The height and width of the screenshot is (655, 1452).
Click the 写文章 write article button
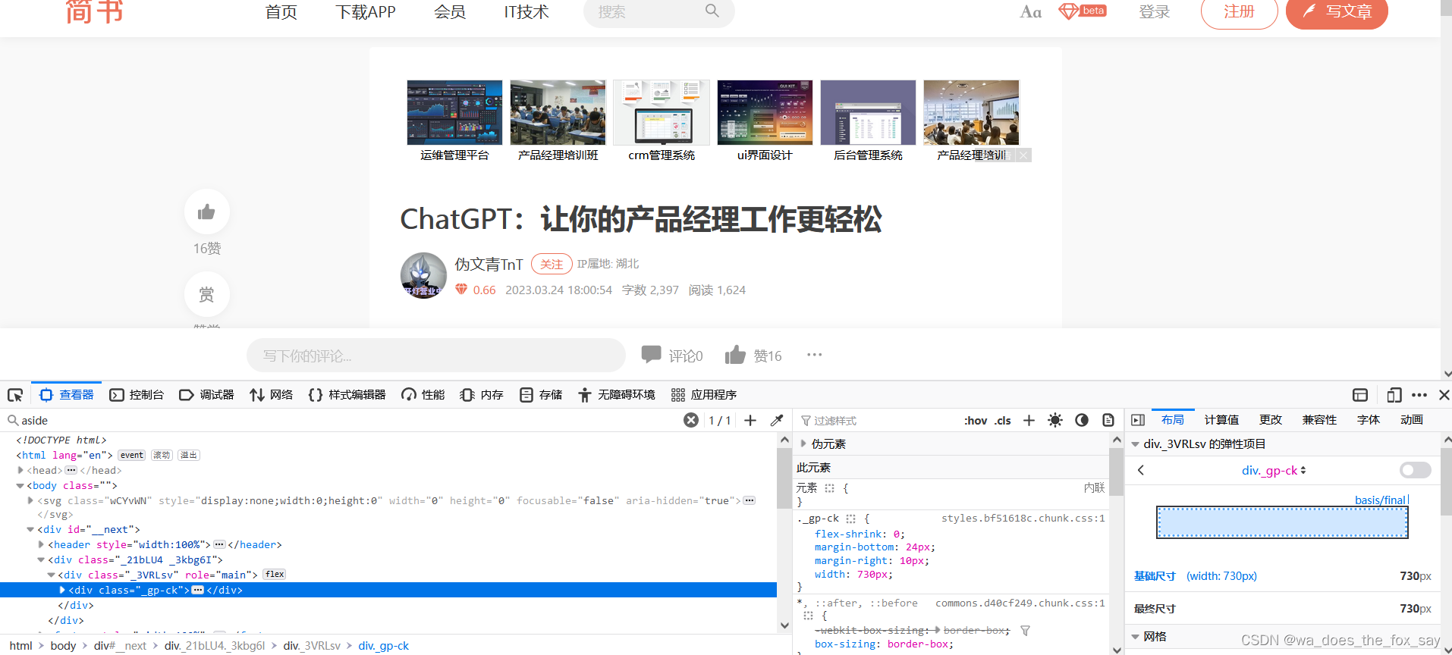click(1337, 12)
